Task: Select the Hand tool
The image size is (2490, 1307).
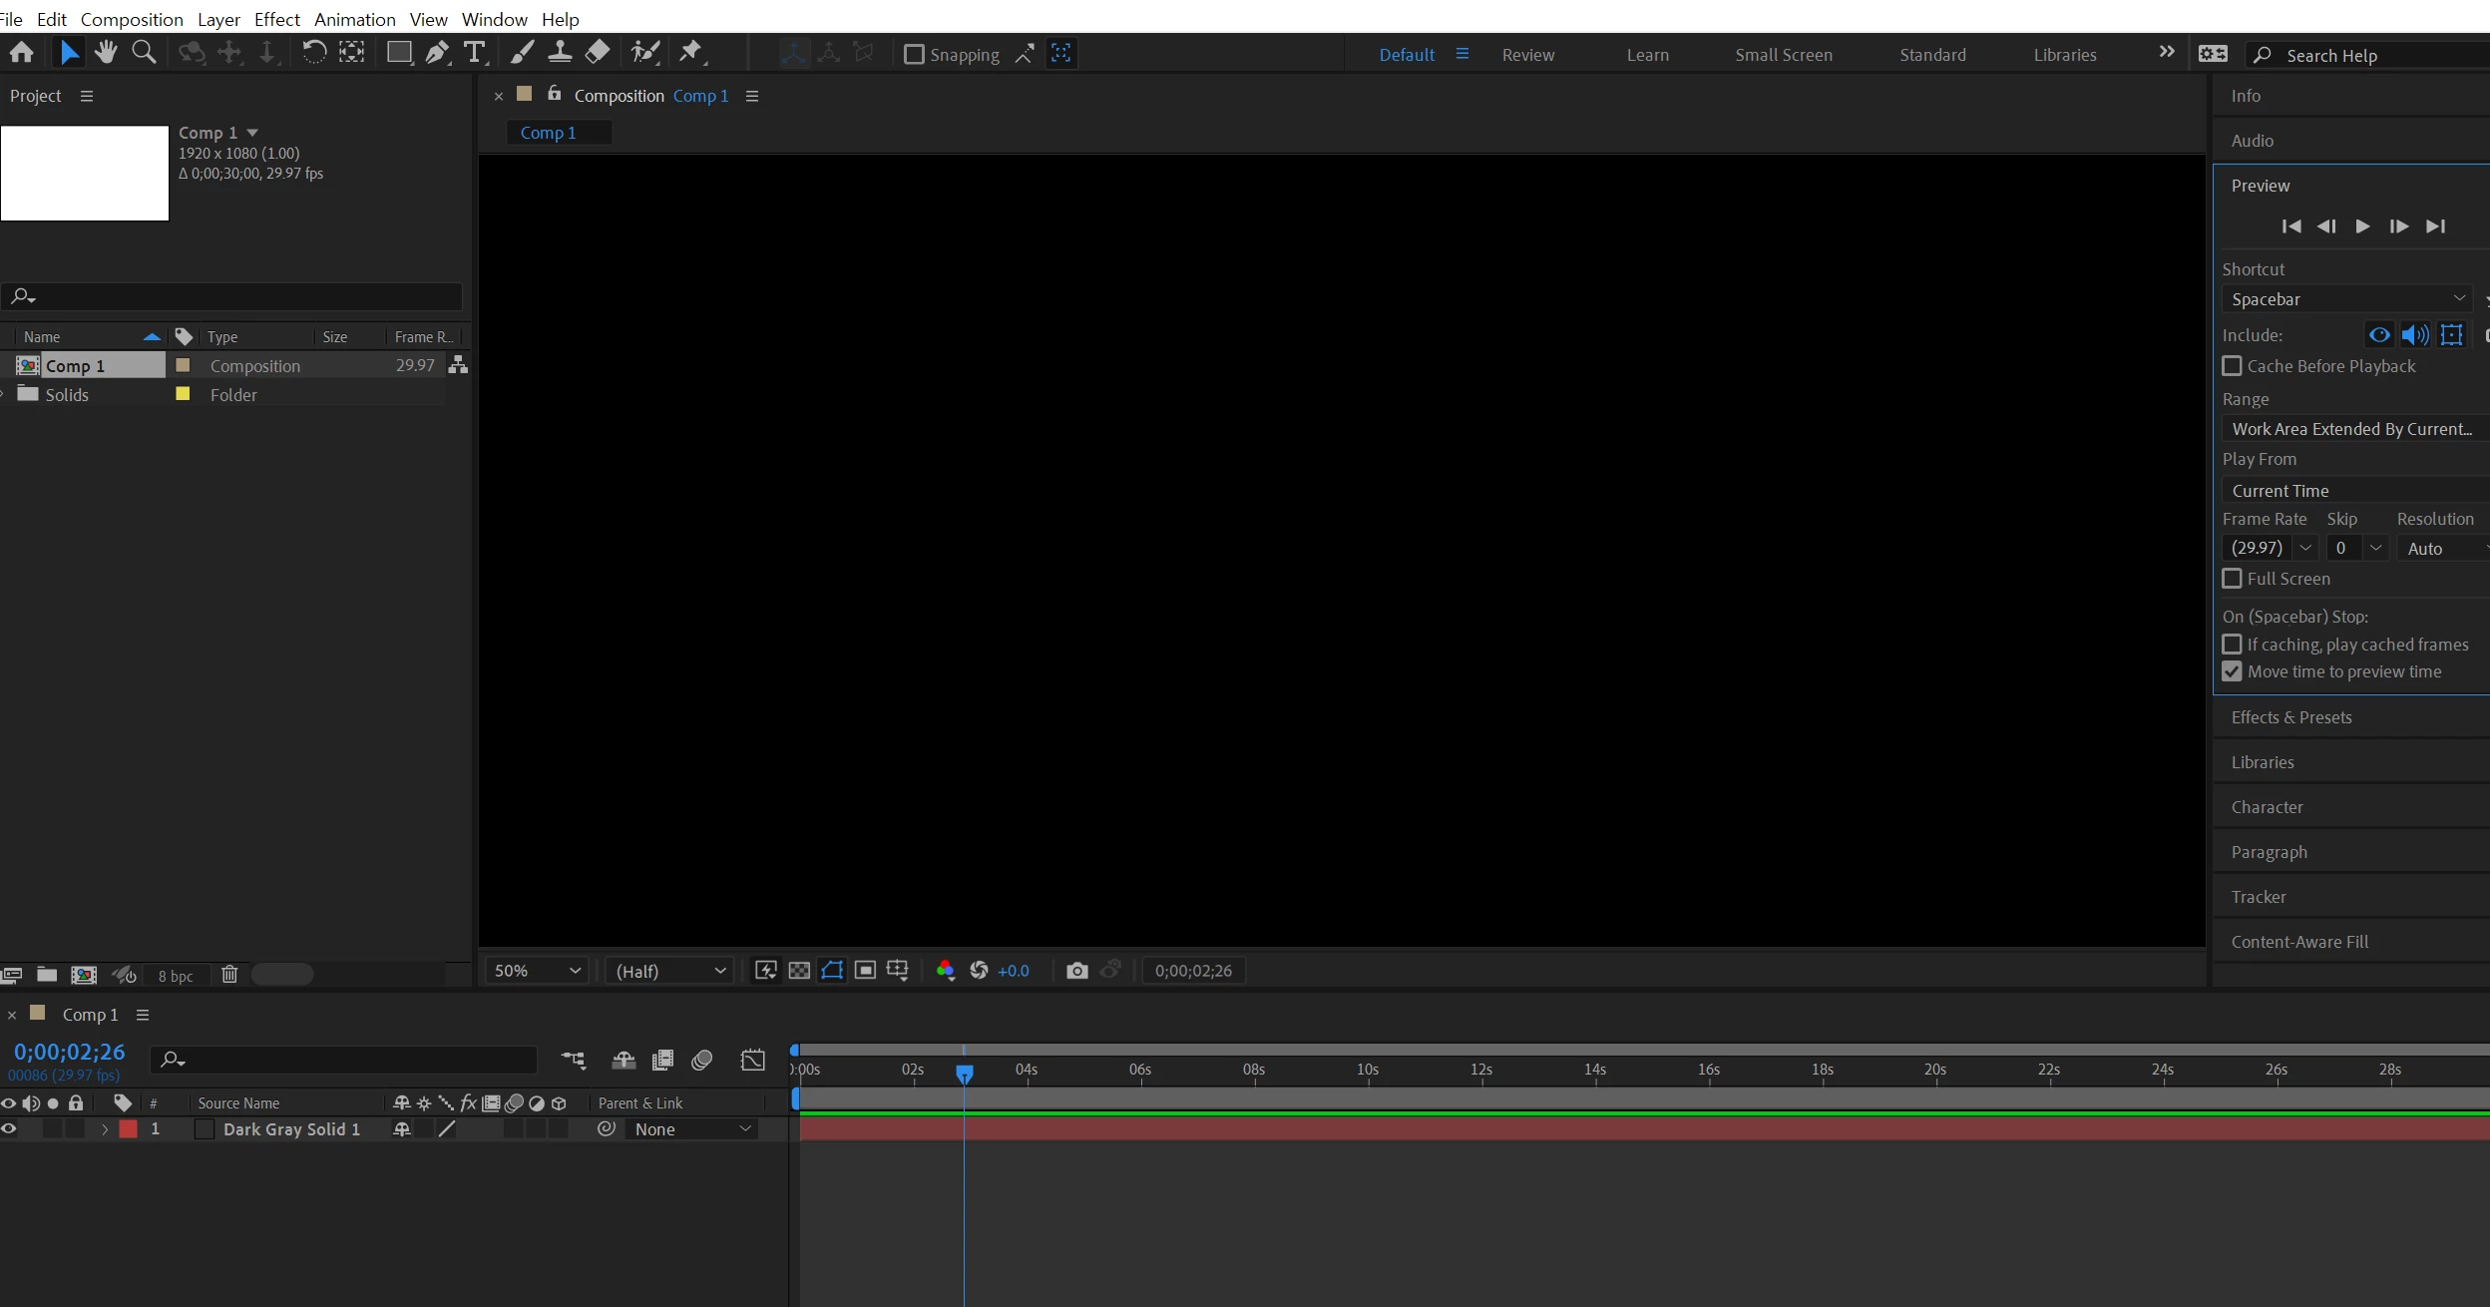Action: (106, 53)
